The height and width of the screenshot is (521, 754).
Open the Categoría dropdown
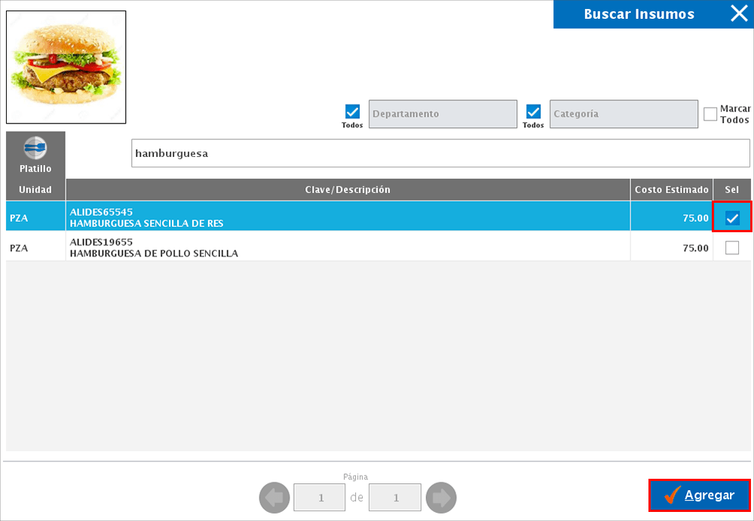coord(624,114)
